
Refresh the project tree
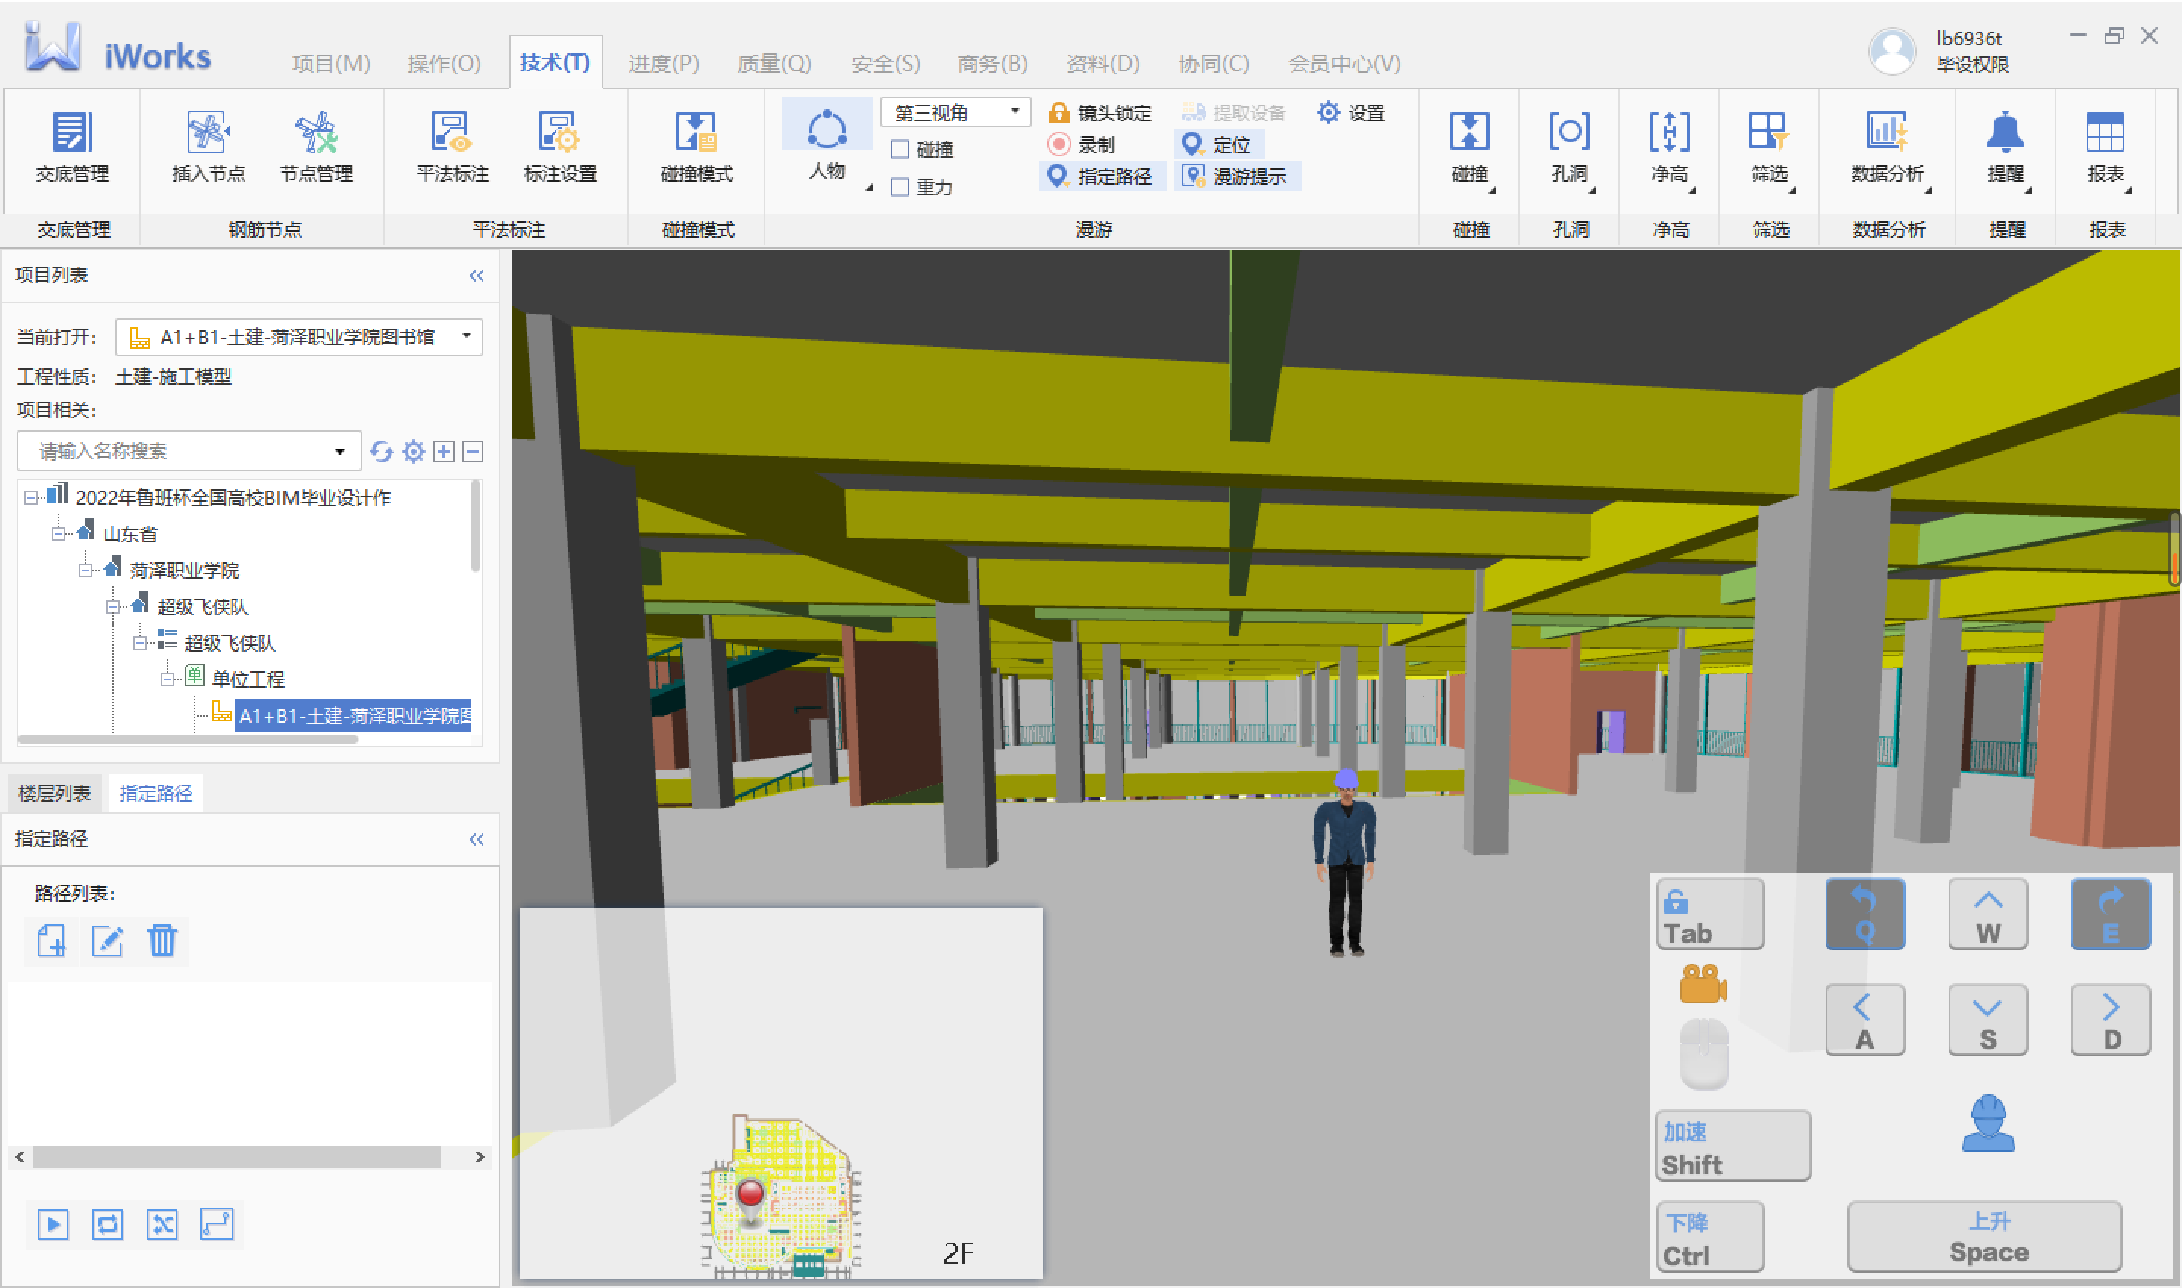[381, 452]
